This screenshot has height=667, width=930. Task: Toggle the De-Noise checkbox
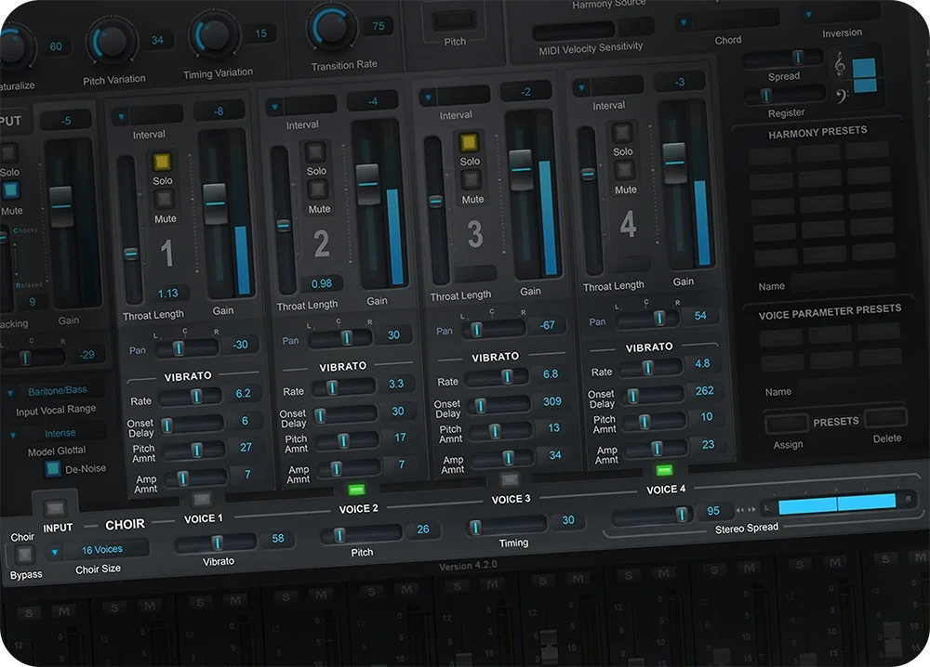pyautogui.click(x=53, y=469)
